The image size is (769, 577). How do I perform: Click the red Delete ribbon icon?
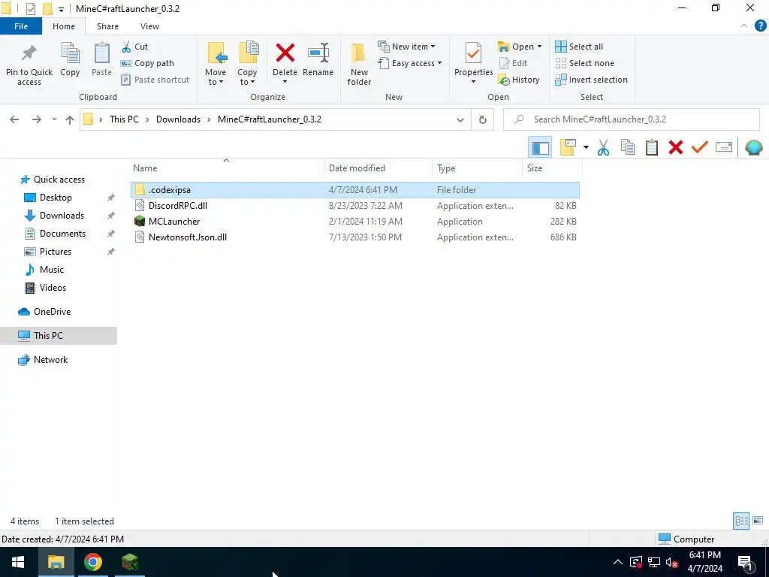pyautogui.click(x=285, y=53)
